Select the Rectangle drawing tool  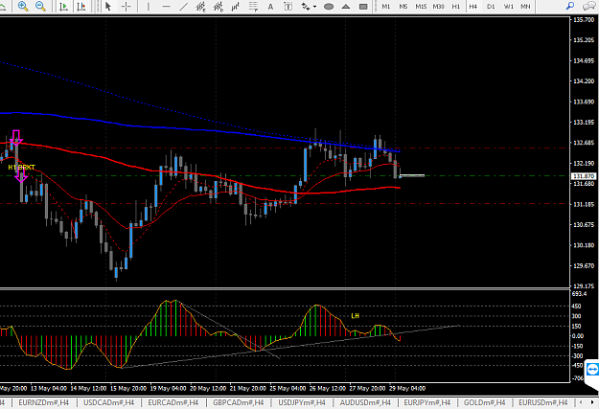pyautogui.click(x=363, y=6)
